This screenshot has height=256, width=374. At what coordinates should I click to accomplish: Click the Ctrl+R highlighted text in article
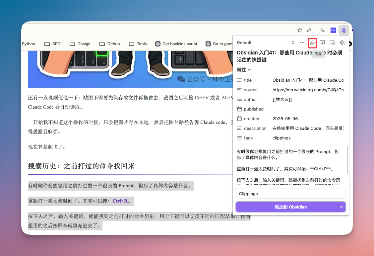point(120,201)
